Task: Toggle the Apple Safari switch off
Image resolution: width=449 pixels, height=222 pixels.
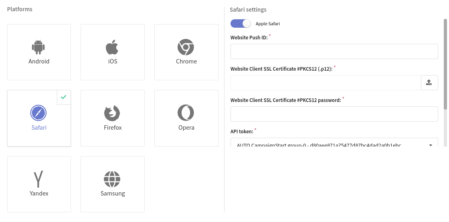Action: coord(241,24)
